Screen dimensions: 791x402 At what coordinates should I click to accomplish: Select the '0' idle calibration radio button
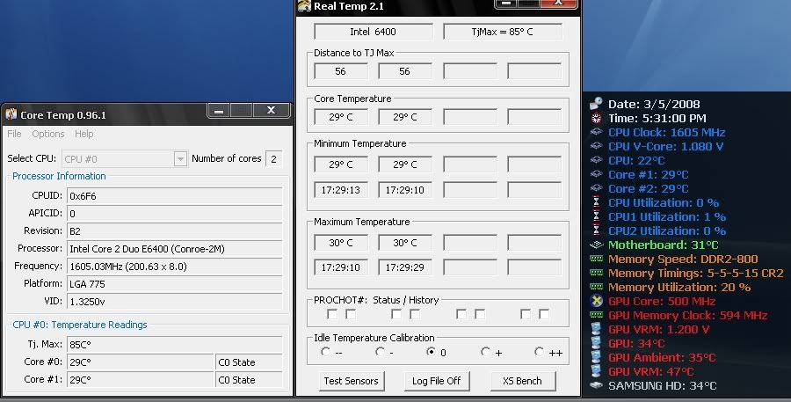click(x=431, y=352)
